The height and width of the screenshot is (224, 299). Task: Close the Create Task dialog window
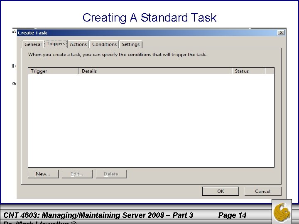point(281,33)
